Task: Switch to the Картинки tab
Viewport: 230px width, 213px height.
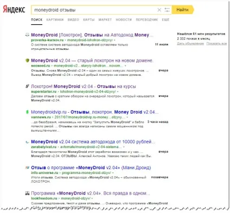Action: tap(55, 20)
